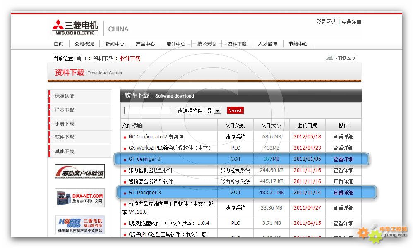Click the file size 33.36 MB

[271, 208]
